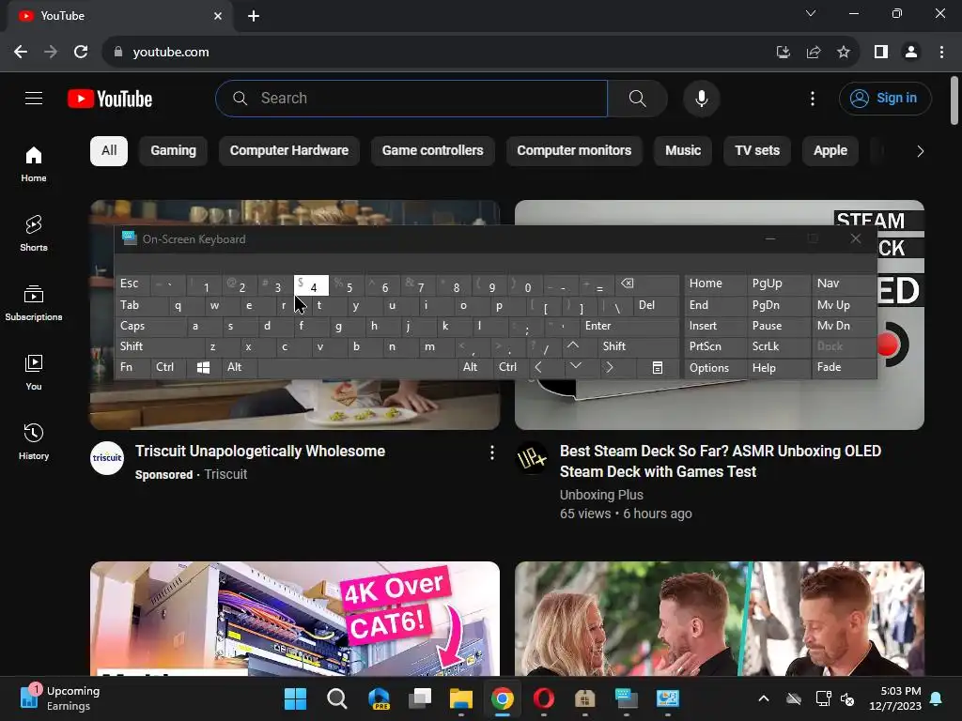
Task: Click the Sign in button
Action: tap(885, 98)
